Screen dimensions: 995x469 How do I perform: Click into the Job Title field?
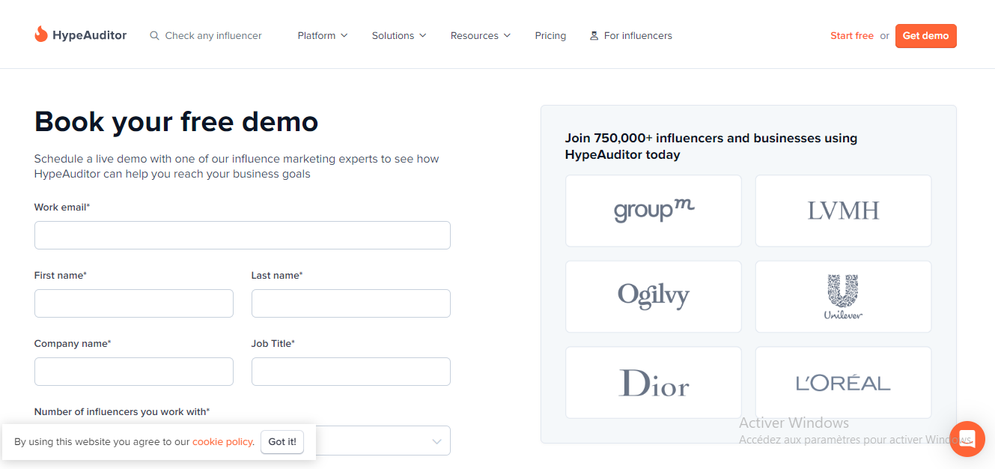(351, 372)
